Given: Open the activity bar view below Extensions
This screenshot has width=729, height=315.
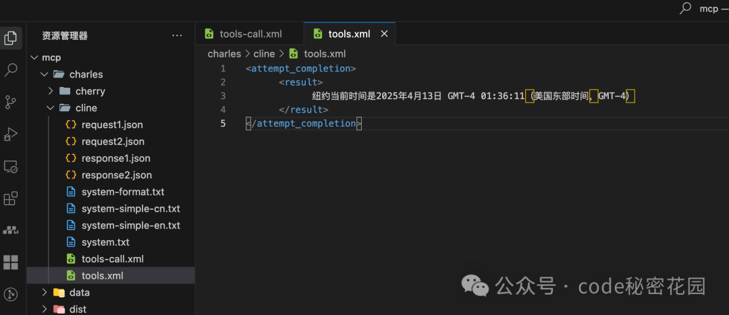Looking at the screenshot, I should tap(11, 230).
